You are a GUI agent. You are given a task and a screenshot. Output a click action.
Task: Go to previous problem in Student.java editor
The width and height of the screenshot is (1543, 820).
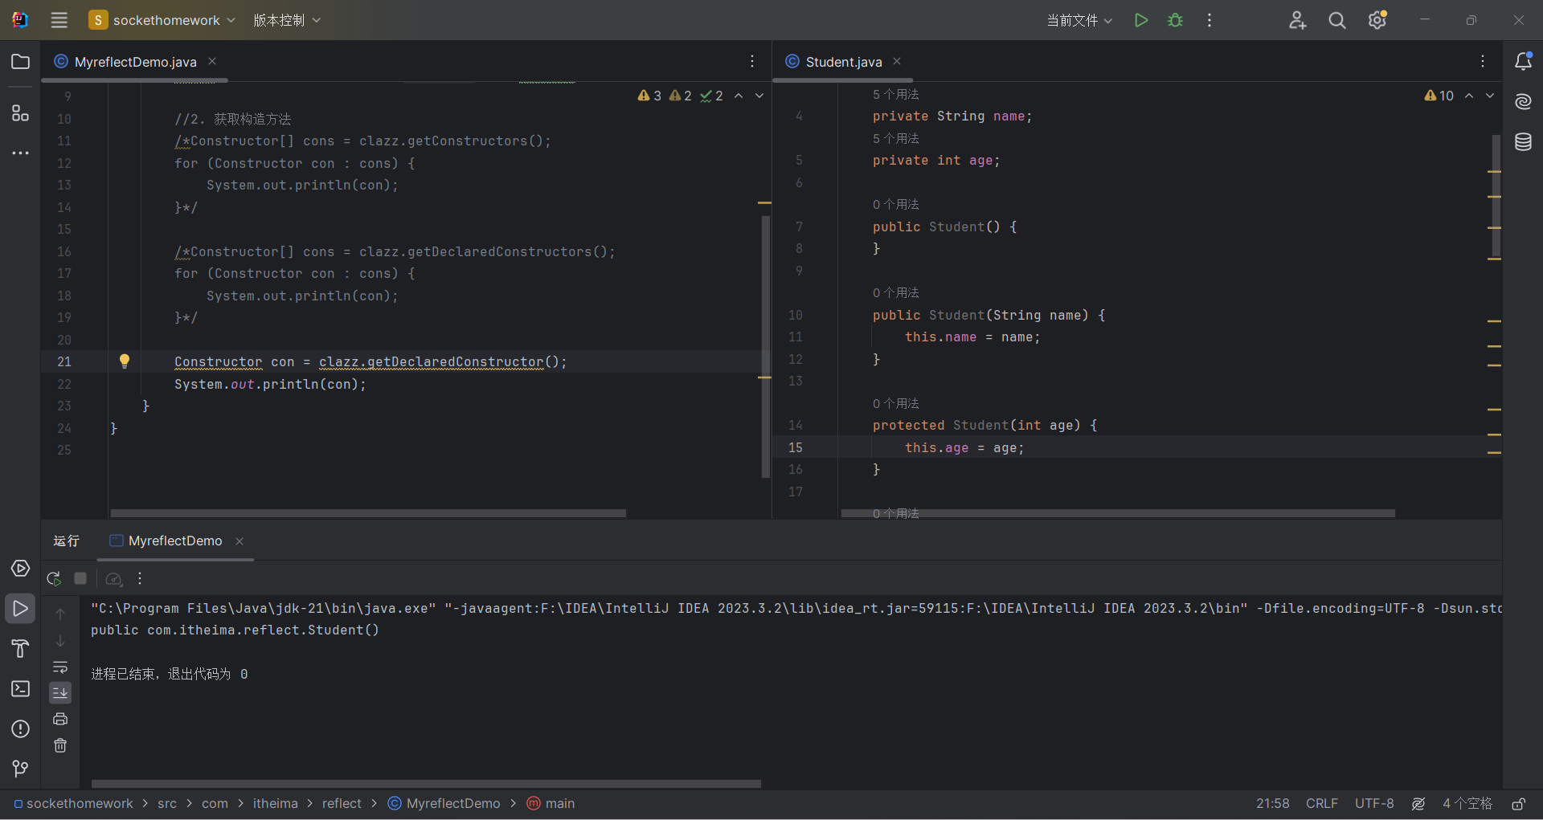[x=1469, y=96]
